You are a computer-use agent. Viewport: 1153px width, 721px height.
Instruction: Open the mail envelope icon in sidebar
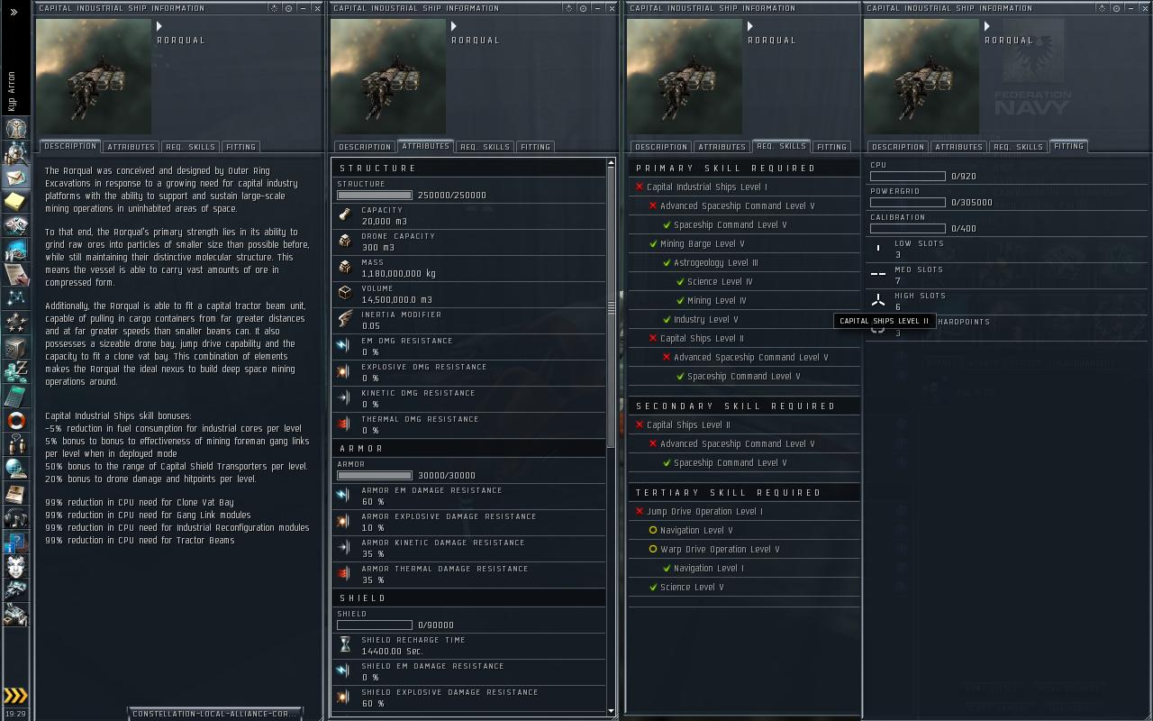[x=16, y=176]
